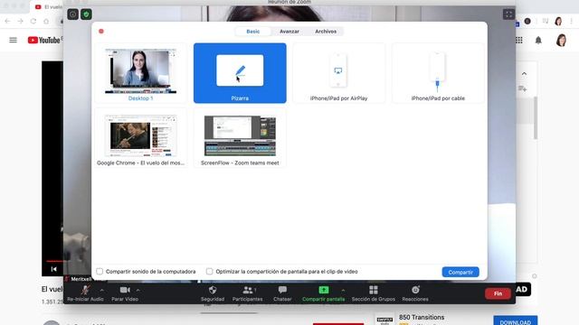This screenshot has height=325, width=579.
Task: Reload the Chrome page
Action: click(x=33, y=21)
